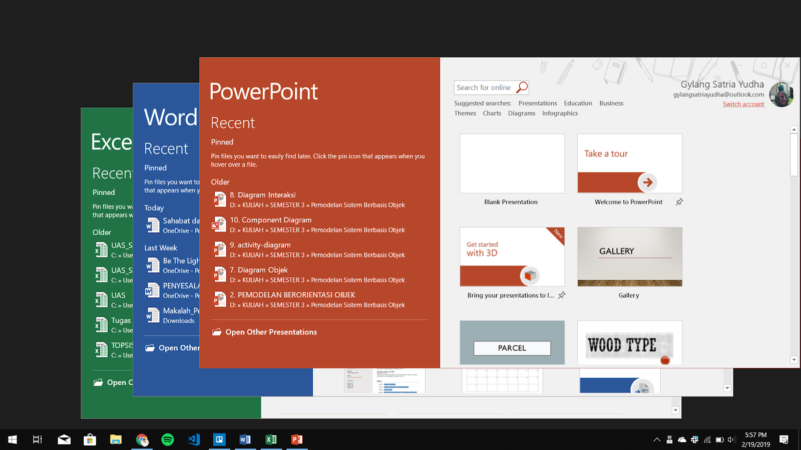Pin the Welcome to PowerPoint template

tap(679, 202)
